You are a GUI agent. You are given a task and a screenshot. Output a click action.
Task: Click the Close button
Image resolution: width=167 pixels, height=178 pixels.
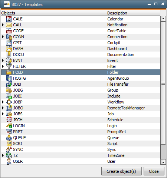point(154,171)
